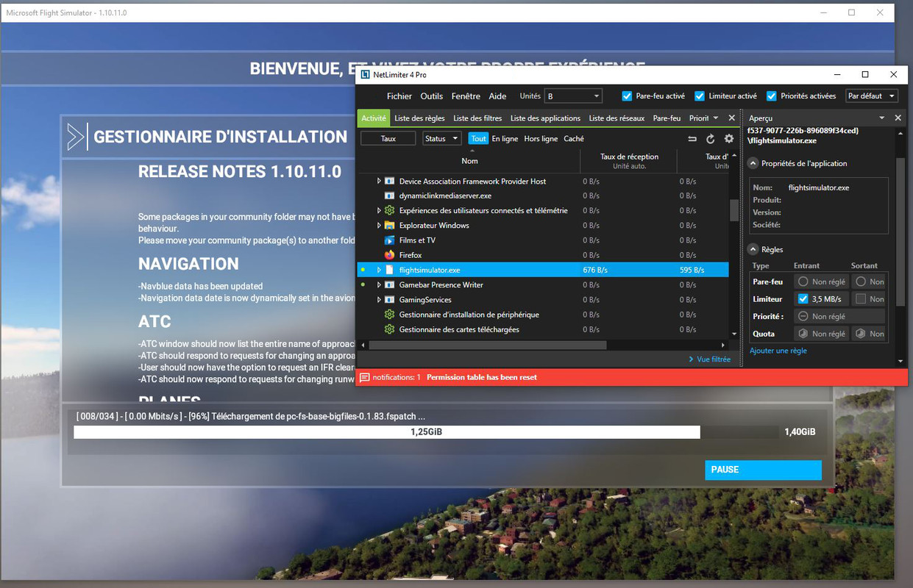
Task: Switch to the Pare-feu tab
Action: (667, 118)
